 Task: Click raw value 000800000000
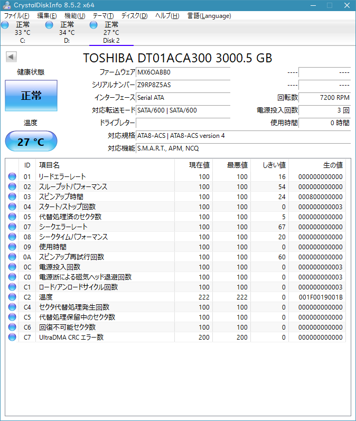(320, 197)
